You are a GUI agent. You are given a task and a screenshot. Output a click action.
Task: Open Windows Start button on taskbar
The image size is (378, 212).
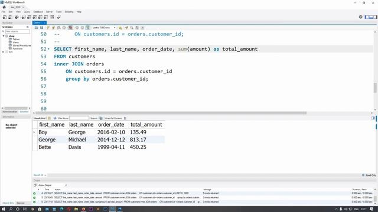4,209
